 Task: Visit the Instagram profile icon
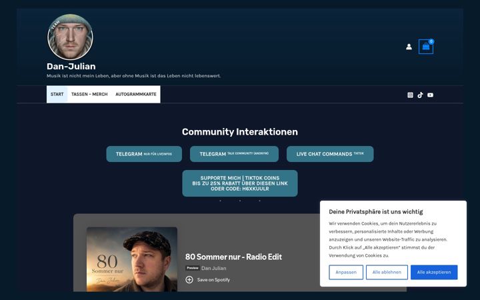coord(410,95)
